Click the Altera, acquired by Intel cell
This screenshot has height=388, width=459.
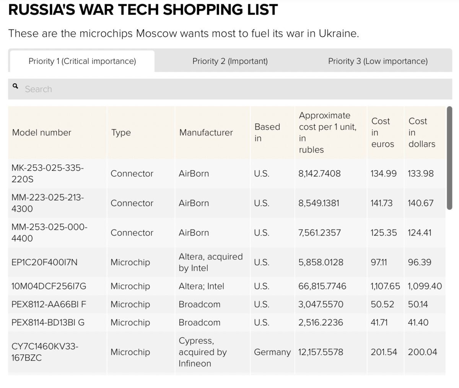[x=210, y=262]
